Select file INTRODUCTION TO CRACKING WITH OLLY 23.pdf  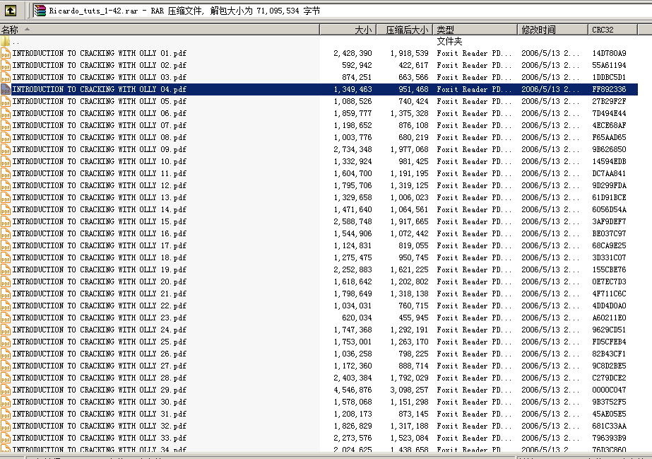point(100,318)
